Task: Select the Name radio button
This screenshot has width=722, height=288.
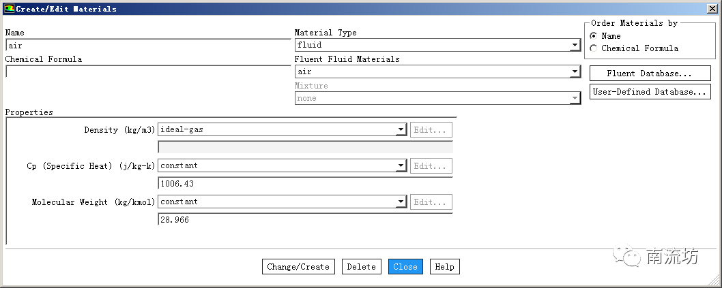Action: point(594,36)
